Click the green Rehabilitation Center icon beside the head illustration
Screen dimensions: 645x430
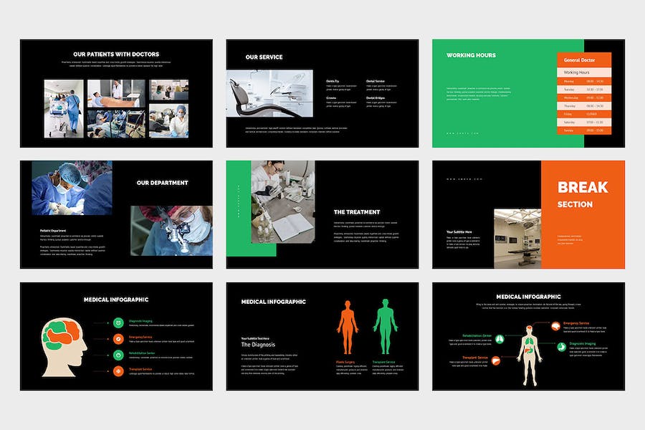[118, 355]
